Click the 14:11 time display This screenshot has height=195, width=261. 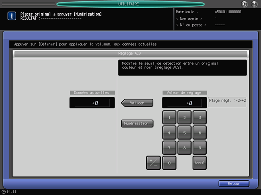[x=11, y=192]
